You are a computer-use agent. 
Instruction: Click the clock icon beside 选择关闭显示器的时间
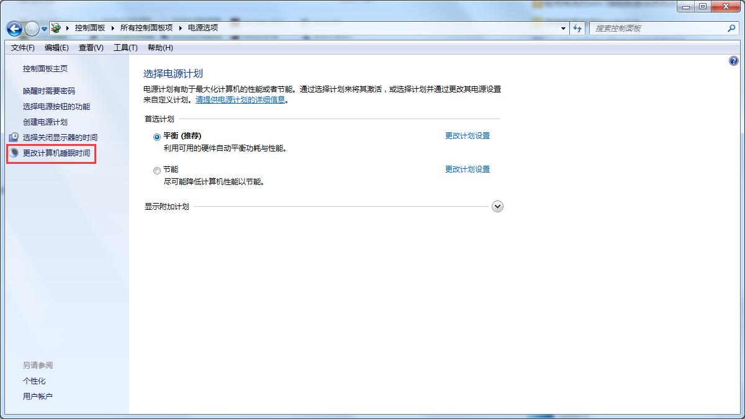point(13,137)
